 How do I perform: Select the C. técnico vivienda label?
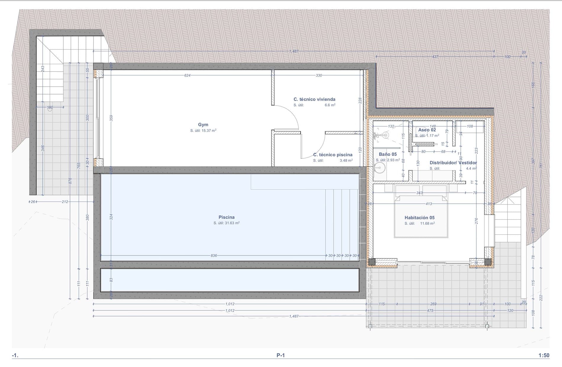[x=314, y=99]
